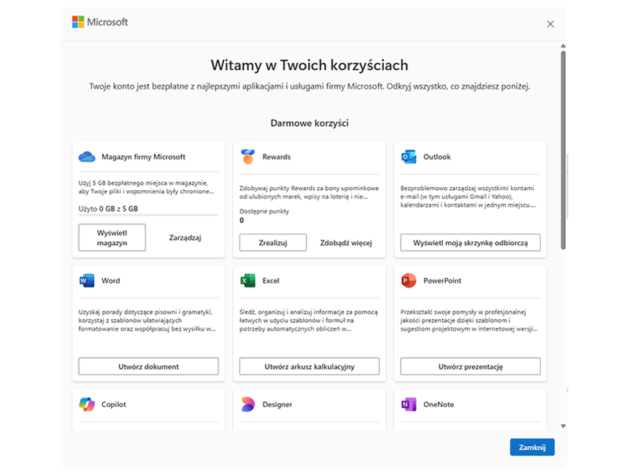Screen dimensions: 628x476
Task: Click the Darmowe korzyści heading
Action: 309,123
